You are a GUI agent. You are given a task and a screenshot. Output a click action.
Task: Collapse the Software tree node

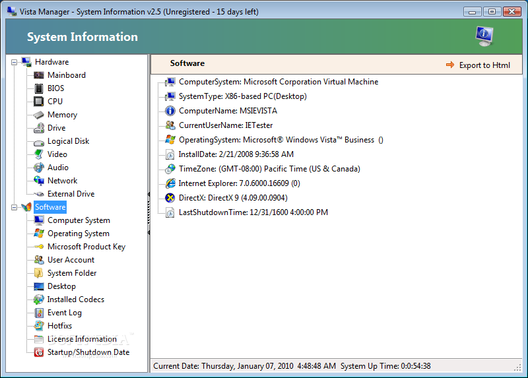tap(14, 207)
